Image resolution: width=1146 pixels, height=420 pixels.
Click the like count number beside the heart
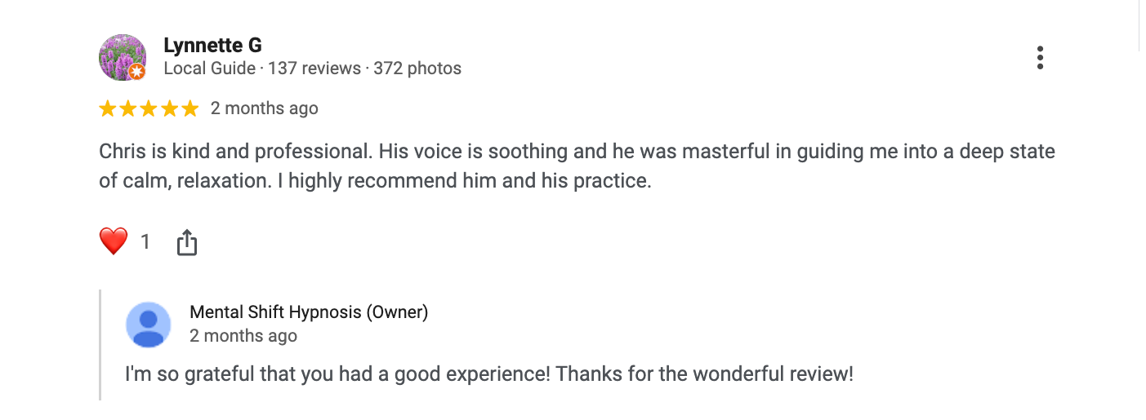pos(145,241)
